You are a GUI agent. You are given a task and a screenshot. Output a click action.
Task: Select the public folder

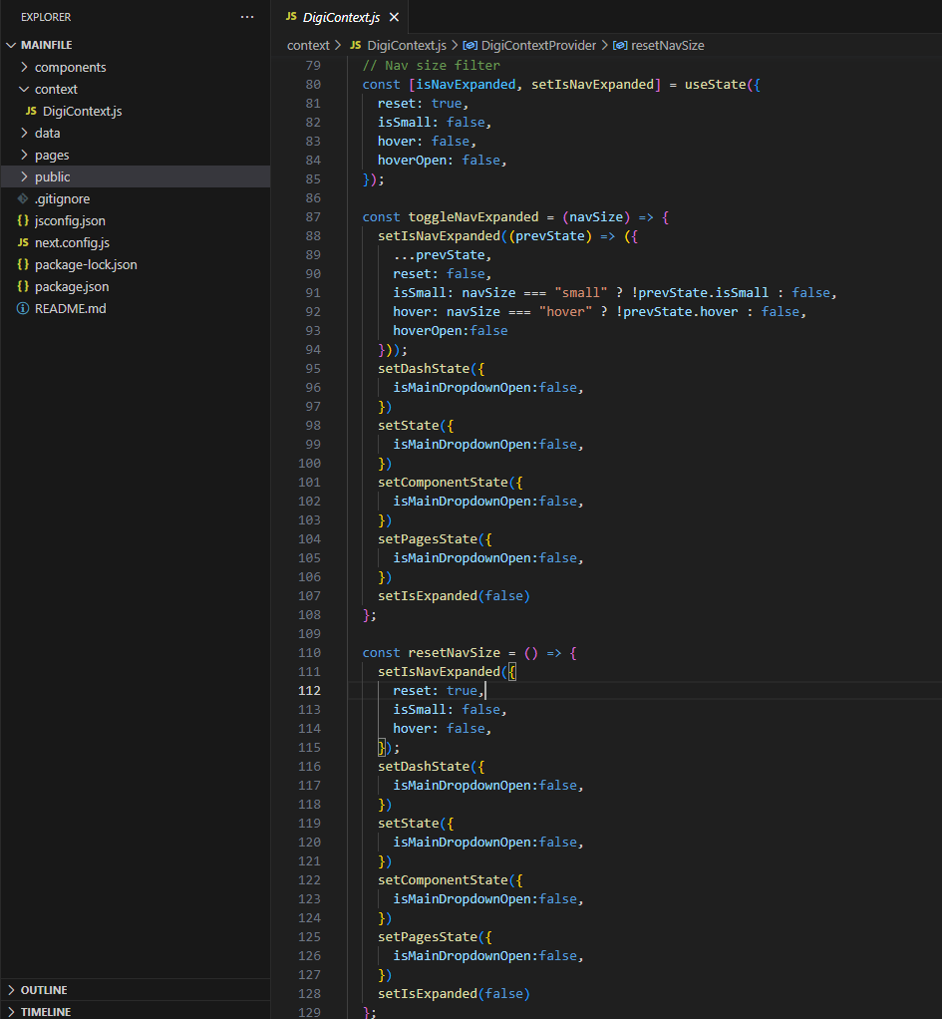52,177
